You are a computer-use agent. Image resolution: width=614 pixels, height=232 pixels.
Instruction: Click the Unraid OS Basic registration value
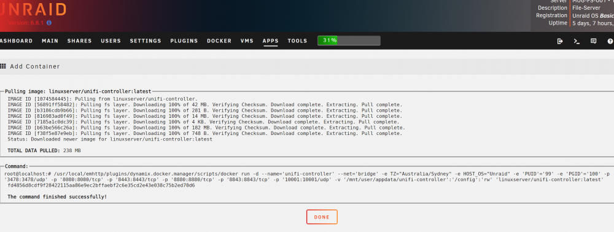coord(593,15)
